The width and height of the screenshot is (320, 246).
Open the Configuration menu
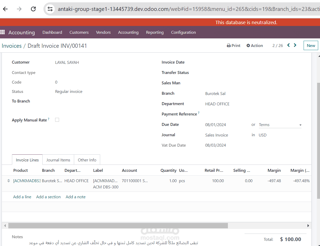pyautogui.click(x=183, y=32)
